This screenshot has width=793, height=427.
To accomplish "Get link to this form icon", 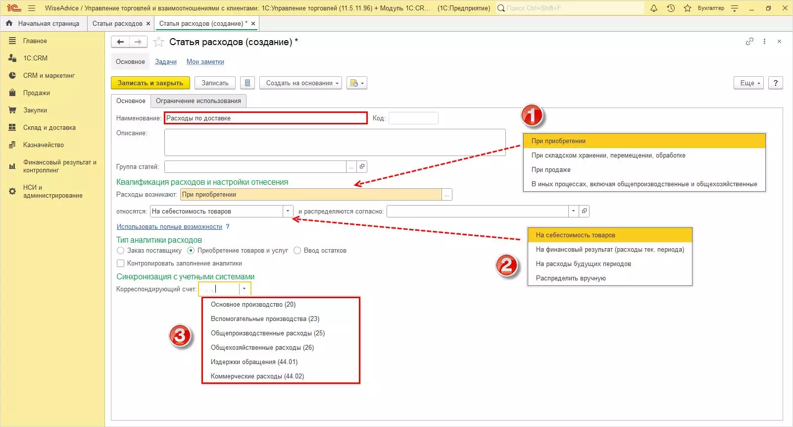I will [x=749, y=42].
